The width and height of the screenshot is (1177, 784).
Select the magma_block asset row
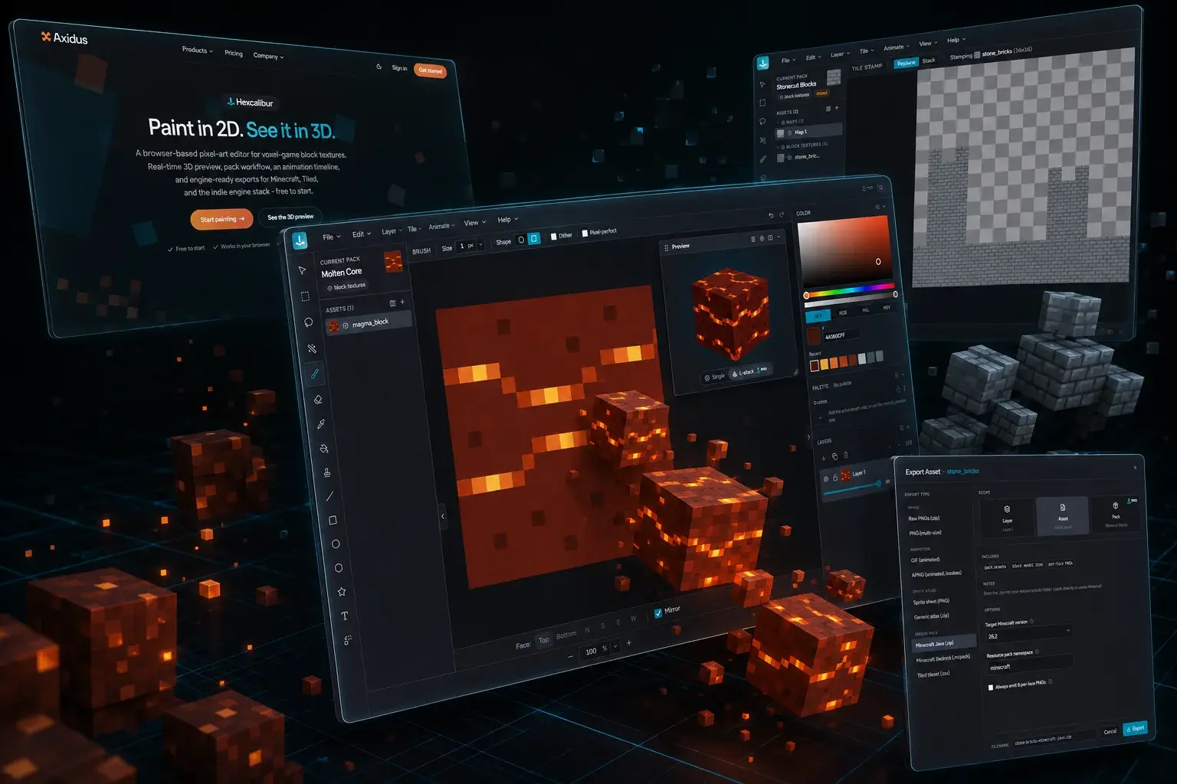pyautogui.click(x=369, y=323)
